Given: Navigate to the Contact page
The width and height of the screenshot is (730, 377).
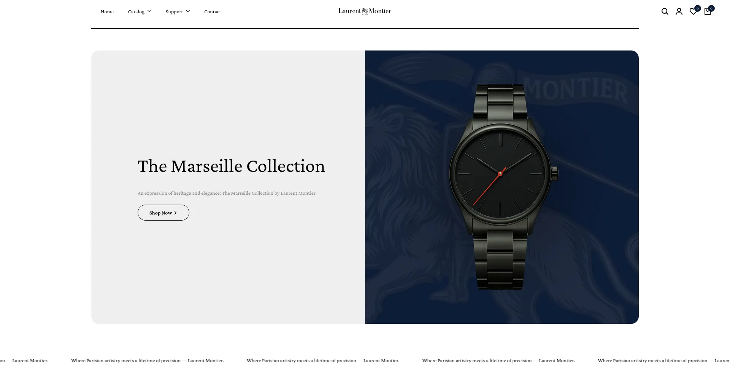Looking at the screenshot, I should click(213, 12).
